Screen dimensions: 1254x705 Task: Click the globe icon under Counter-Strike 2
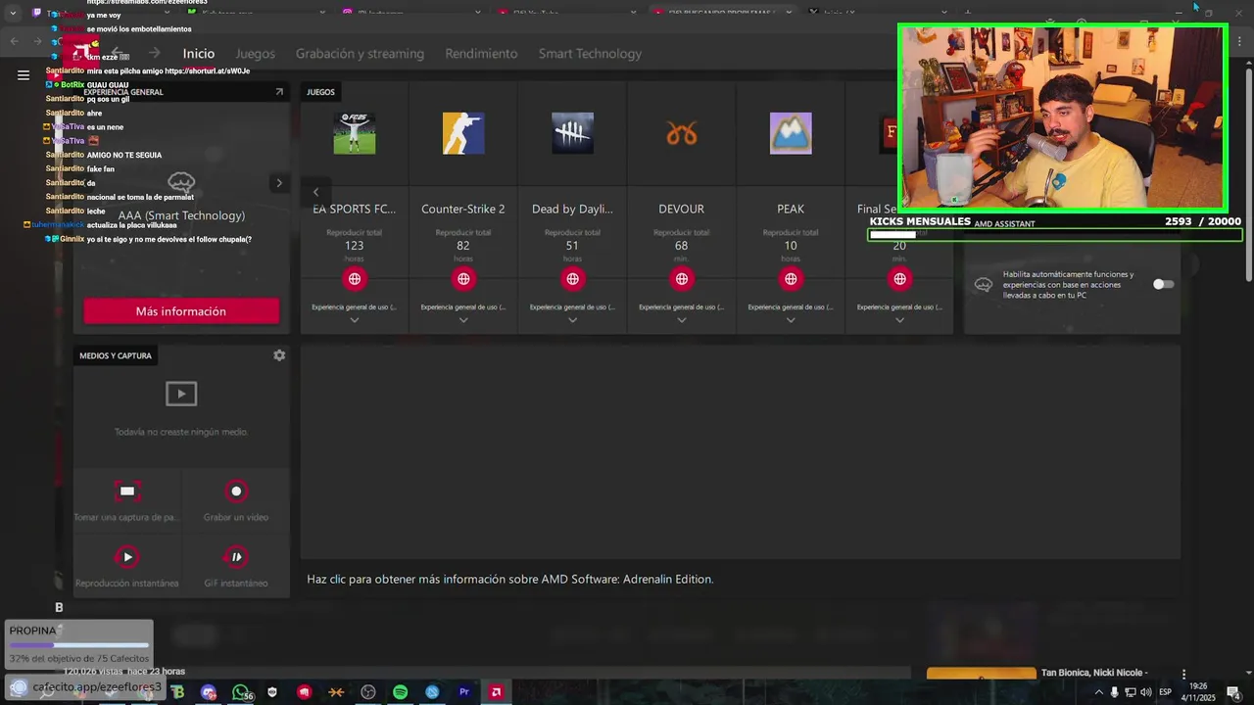tap(463, 279)
